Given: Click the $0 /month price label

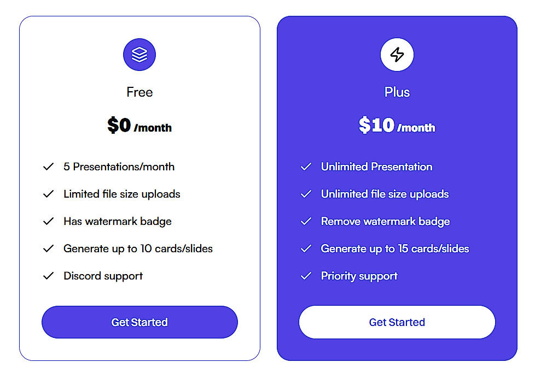Looking at the screenshot, I should [139, 126].
